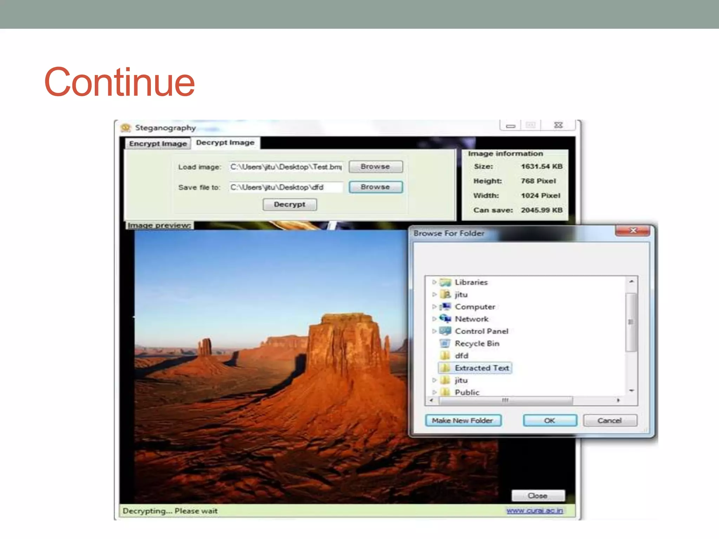This screenshot has height=539, width=719.
Task: Click Make New Folder button
Action: [x=463, y=420]
